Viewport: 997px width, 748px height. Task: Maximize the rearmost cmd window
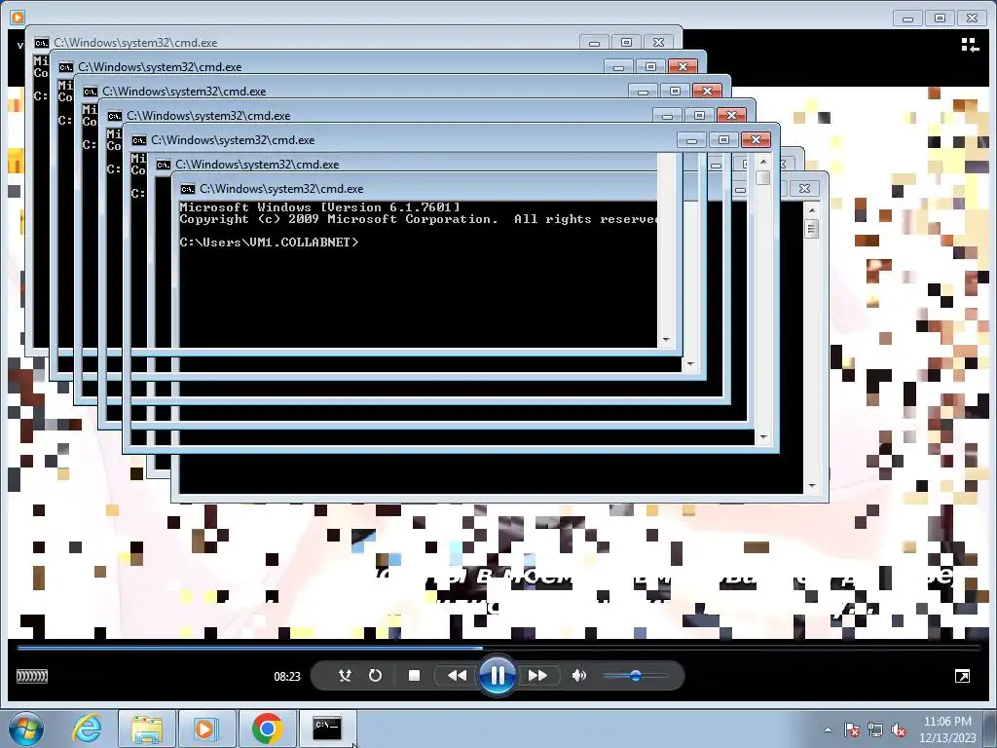click(x=626, y=43)
